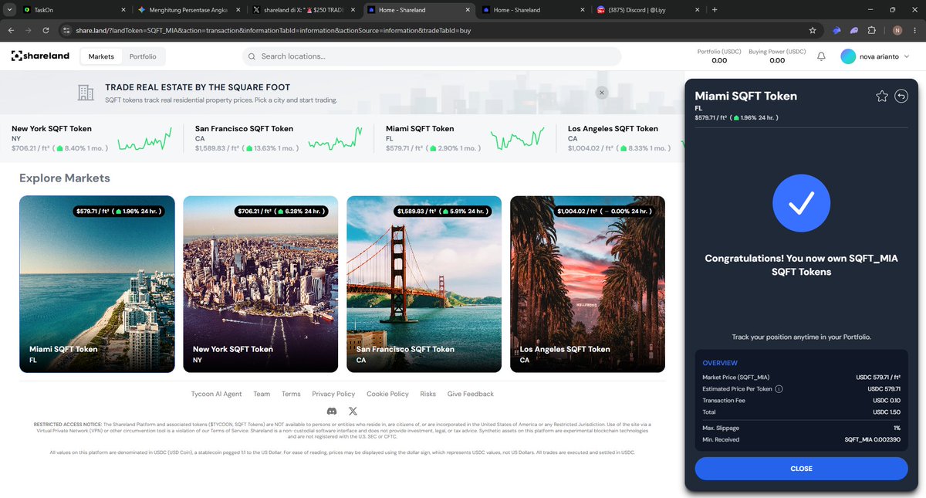
Task: Open the Discord icon in the footer
Action: pyautogui.click(x=332, y=412)
